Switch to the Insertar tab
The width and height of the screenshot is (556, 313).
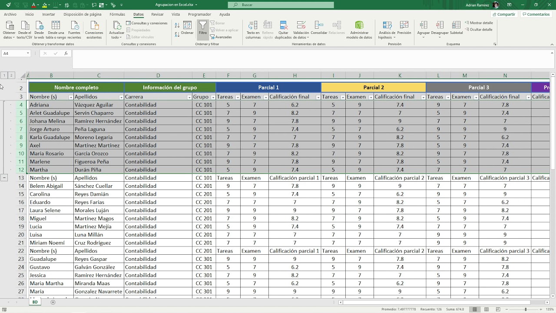coord(49,14)
